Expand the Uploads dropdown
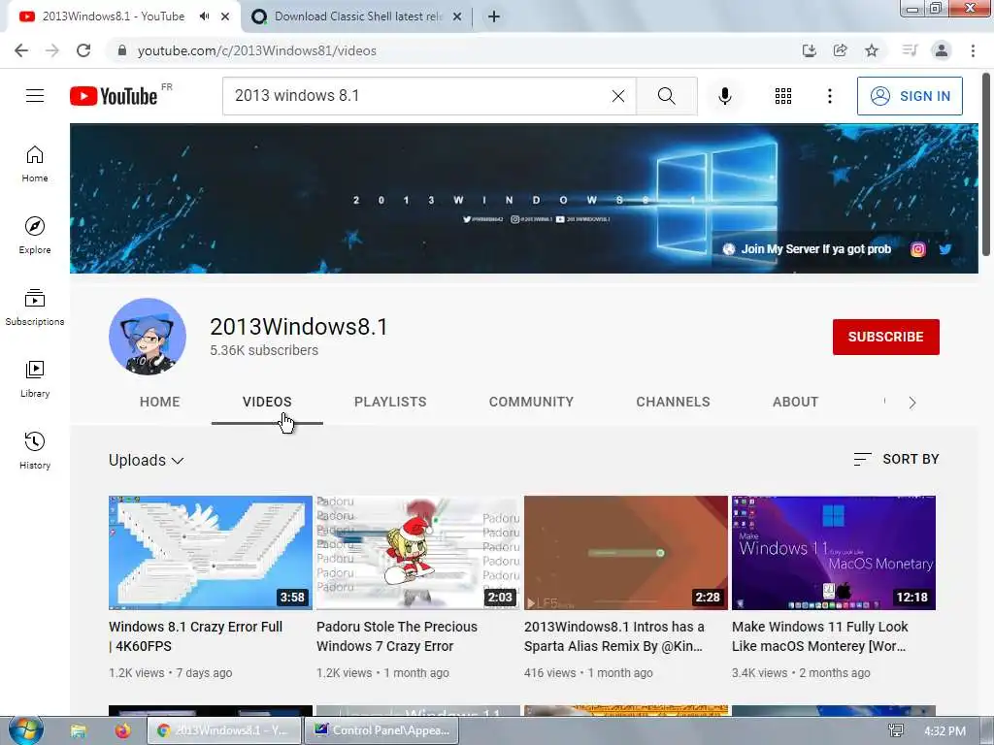Screen dimensions: 994x745 coord(147,460)
